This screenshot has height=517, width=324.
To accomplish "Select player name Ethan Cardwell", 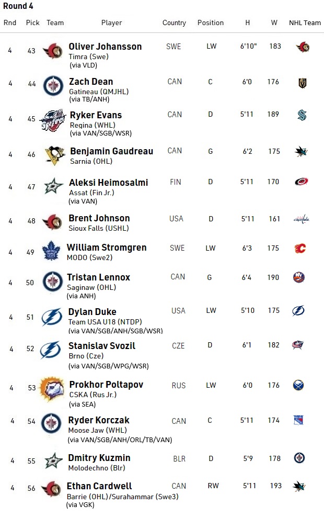I will coord(99,486).
